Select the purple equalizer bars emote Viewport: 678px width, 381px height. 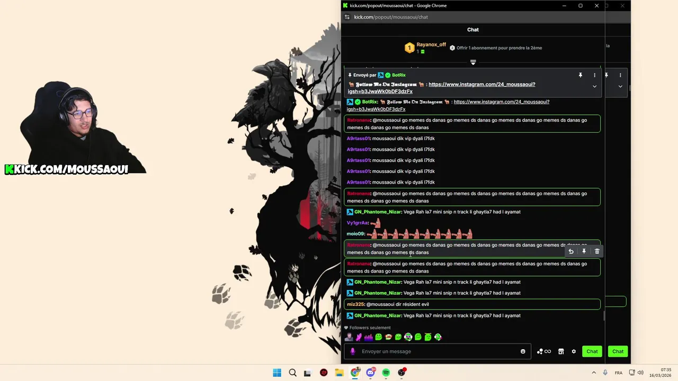pos(369,337)
